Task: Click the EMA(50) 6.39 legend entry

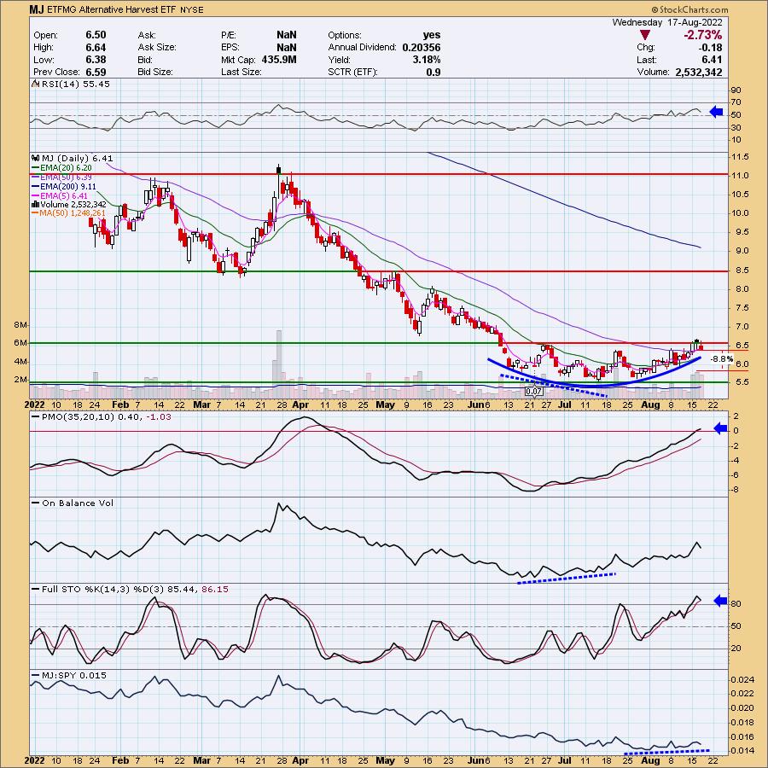Action: click(x=66, y=177)
